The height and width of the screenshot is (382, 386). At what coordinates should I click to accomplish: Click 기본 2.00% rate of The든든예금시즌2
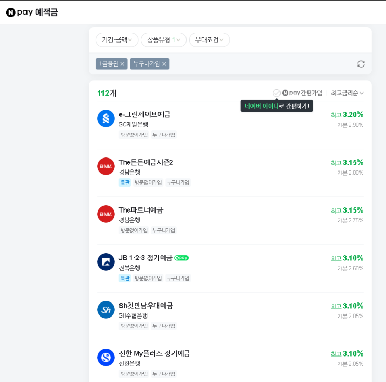click(350, 173)
